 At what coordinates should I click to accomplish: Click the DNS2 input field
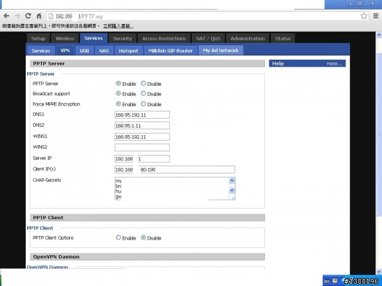click(142, 126)
